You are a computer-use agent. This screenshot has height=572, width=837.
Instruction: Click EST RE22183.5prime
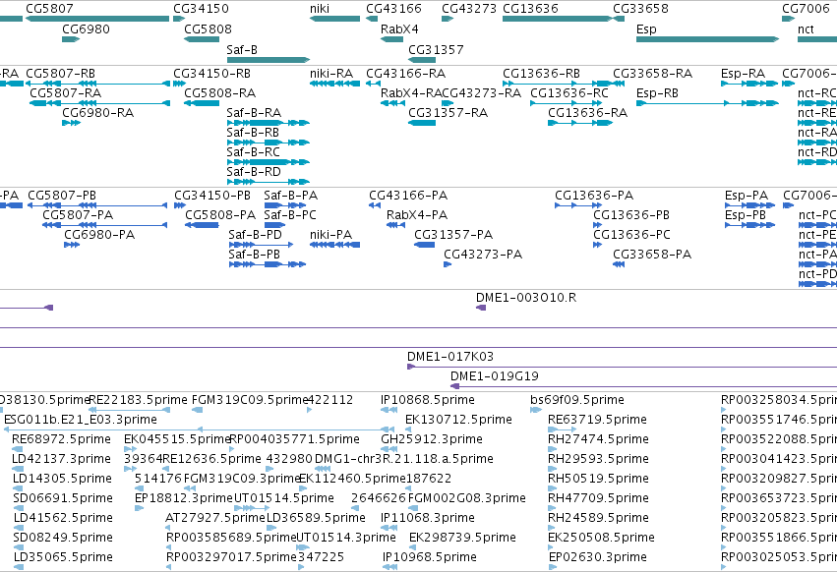pos(129,409)
